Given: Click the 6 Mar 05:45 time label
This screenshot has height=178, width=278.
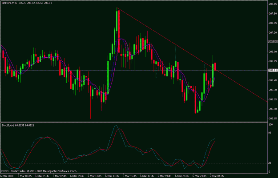Looking at the screenshot, I should 42,176.
